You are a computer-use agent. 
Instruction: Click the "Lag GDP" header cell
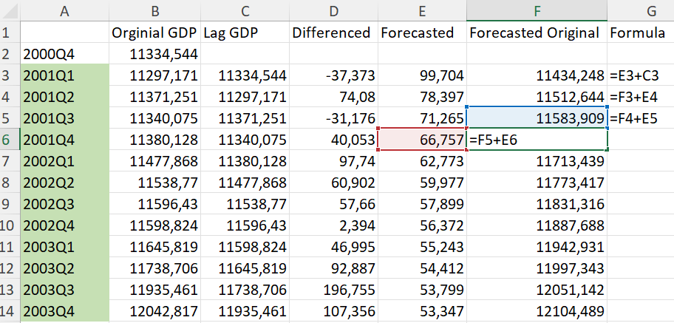242,33
